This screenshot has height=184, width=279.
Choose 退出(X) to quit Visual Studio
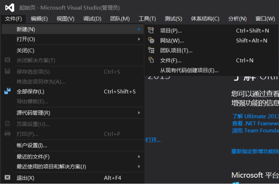pyautogui.click(x=73, y=178)
